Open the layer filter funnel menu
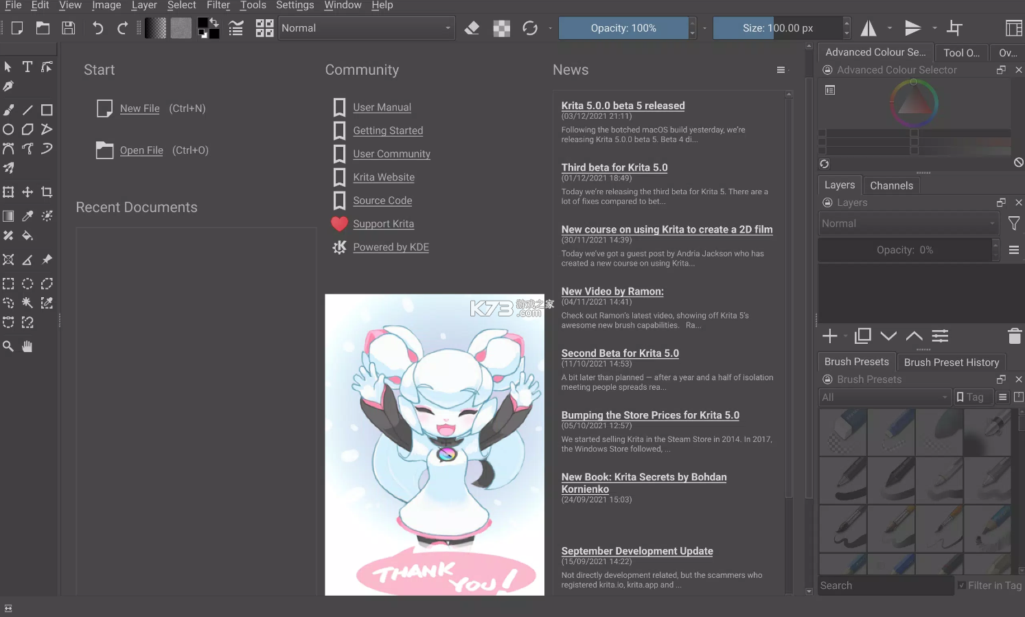The image size is (1025, 617). click(x=1014, y=224)
